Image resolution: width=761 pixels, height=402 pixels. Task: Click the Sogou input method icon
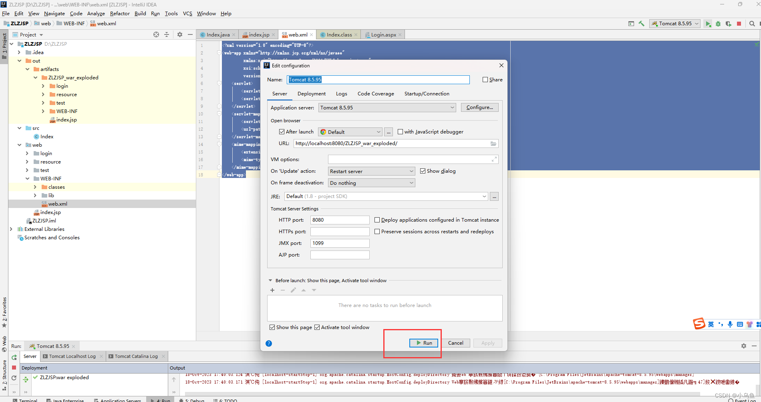pos(699,323)
